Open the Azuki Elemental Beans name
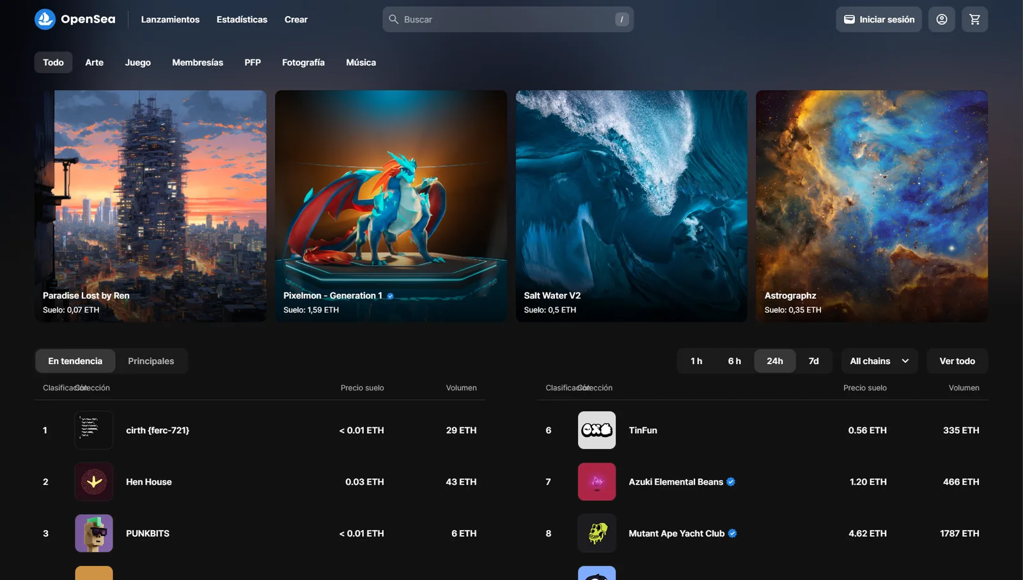This screenshot has width=1023, height=580. click(676, 482)
